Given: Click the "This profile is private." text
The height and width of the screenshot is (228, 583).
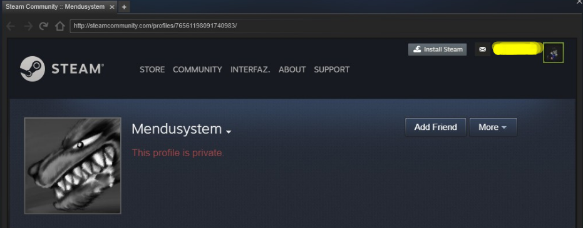Looking at the screenshot, I should tap(178, 153).
